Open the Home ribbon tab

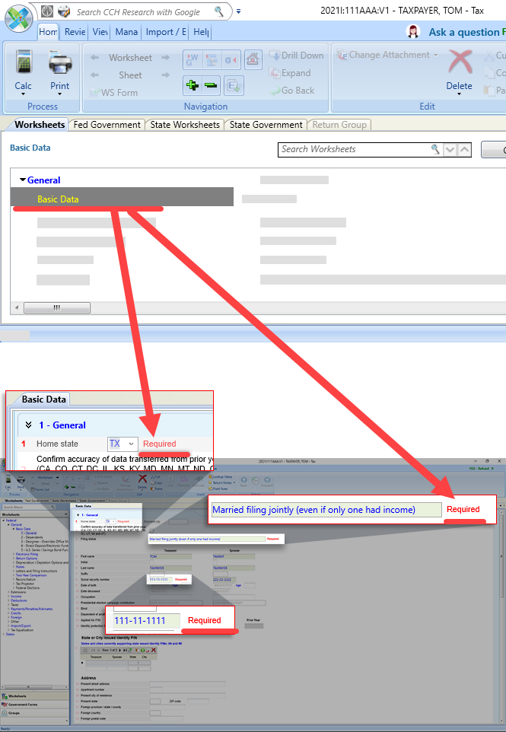(x=48, y=32)
